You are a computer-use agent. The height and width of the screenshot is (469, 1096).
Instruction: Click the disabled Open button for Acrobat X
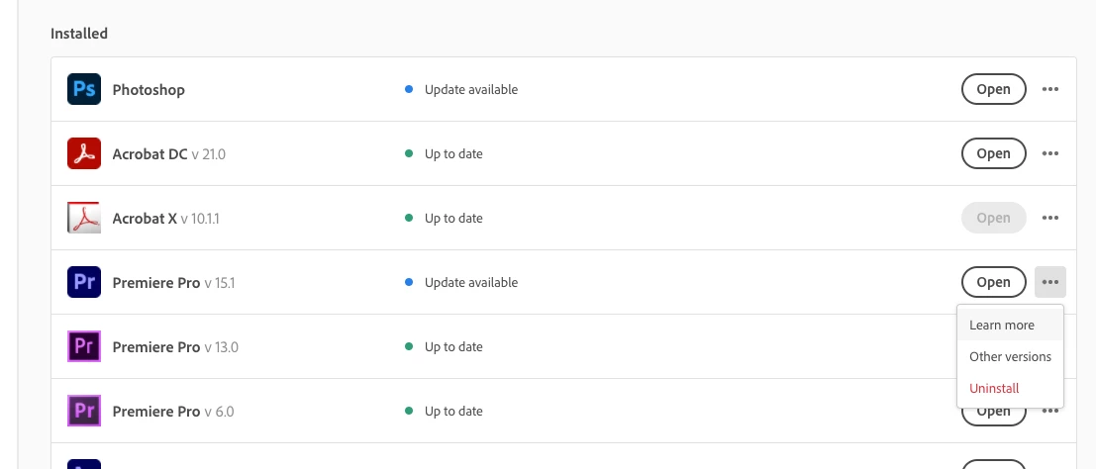click(993, 218)
